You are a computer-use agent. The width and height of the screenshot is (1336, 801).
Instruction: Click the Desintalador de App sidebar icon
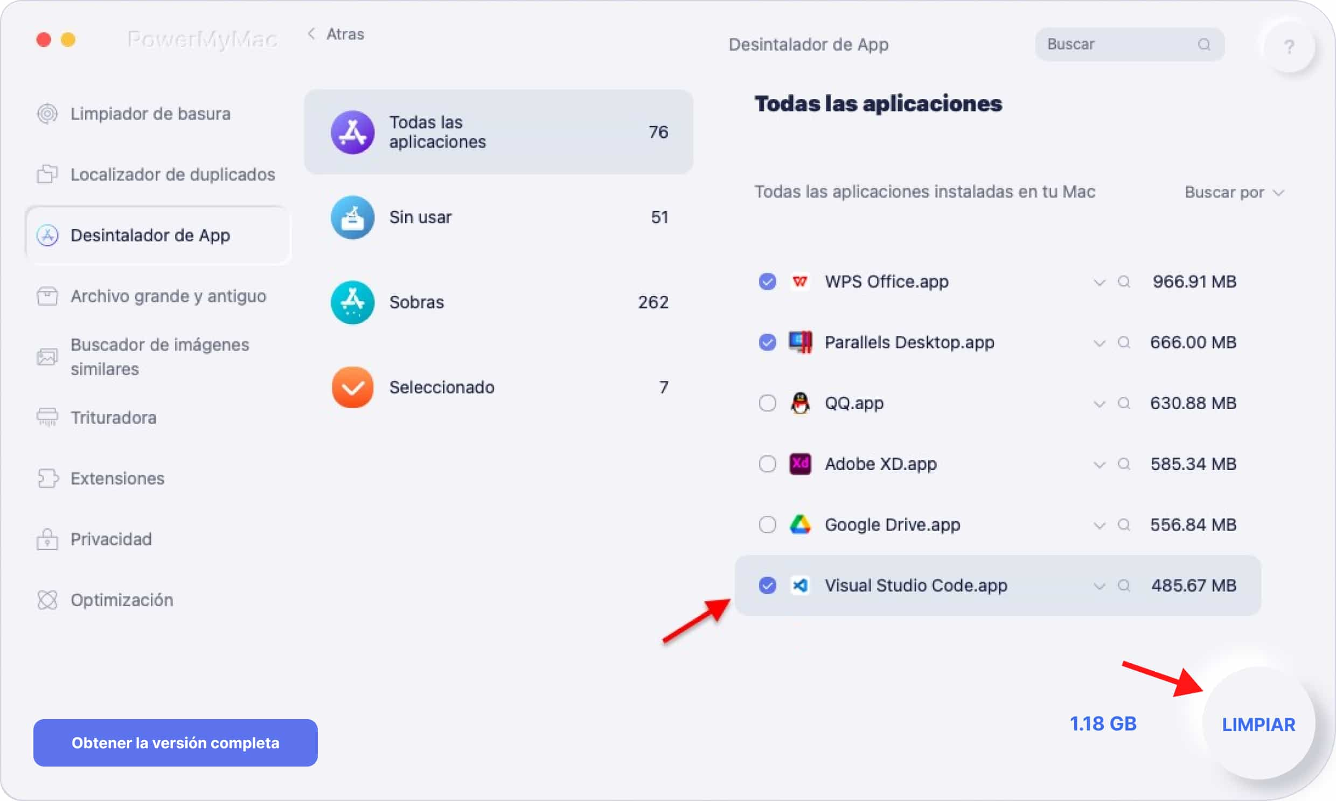pos(47,235)
